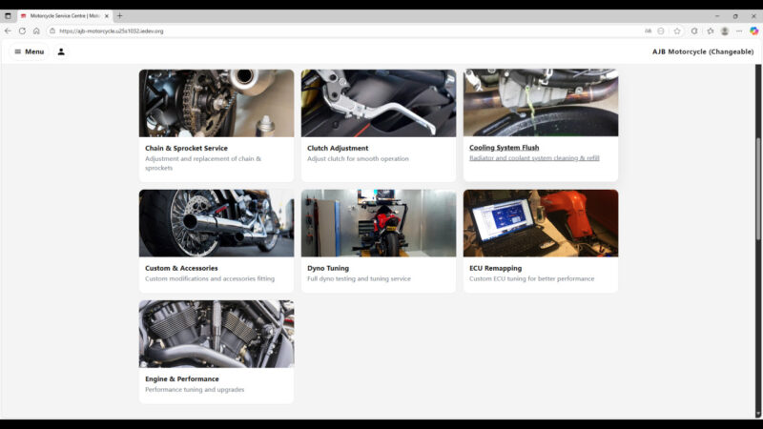
Task: Add page to favorites star icon
Action: 677,31
